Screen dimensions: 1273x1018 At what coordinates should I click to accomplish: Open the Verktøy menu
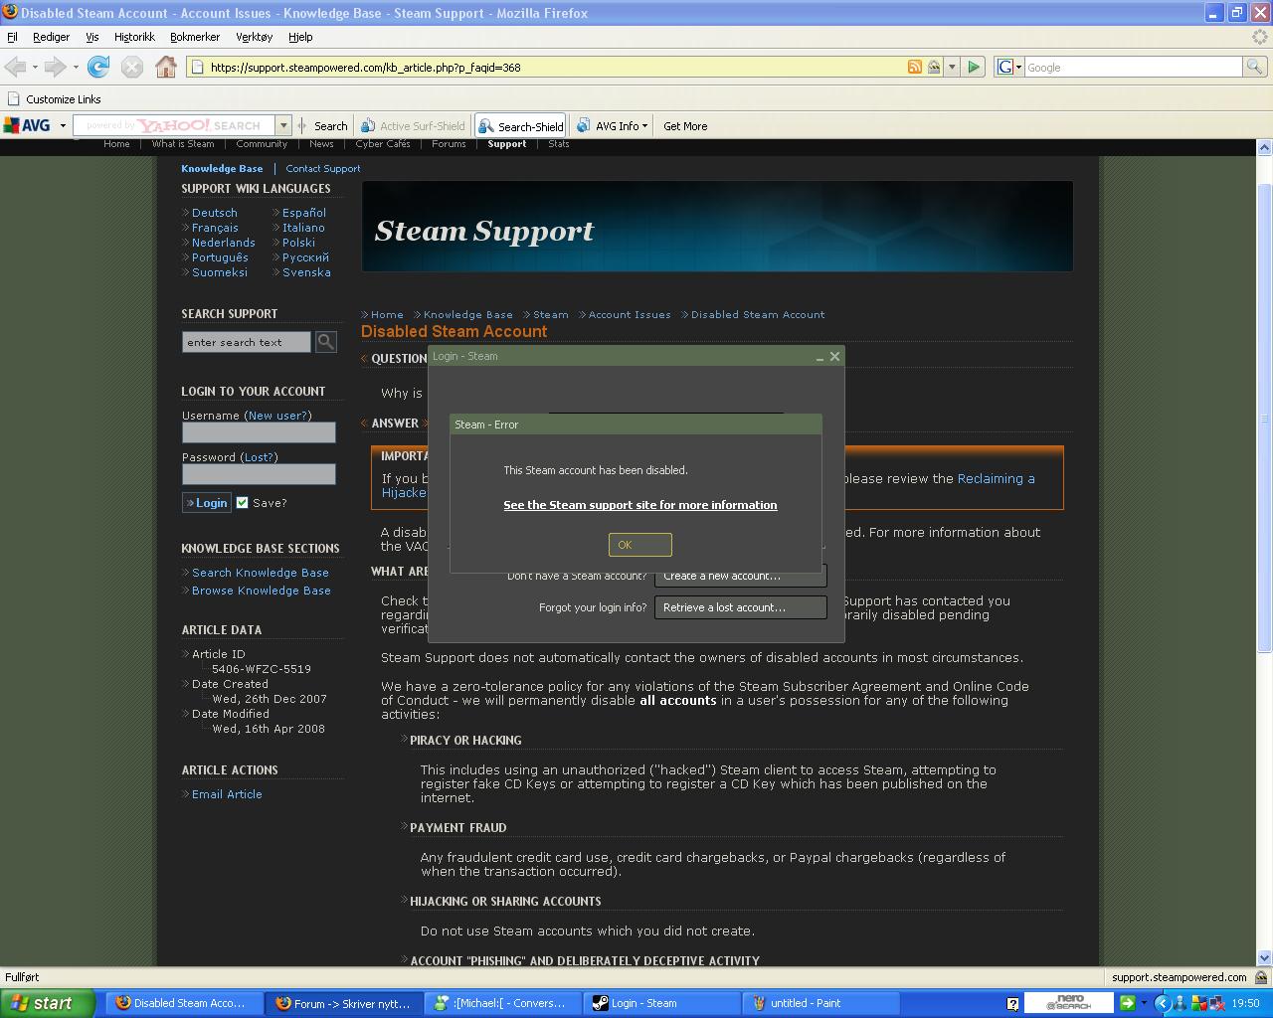tap(255, 37)
